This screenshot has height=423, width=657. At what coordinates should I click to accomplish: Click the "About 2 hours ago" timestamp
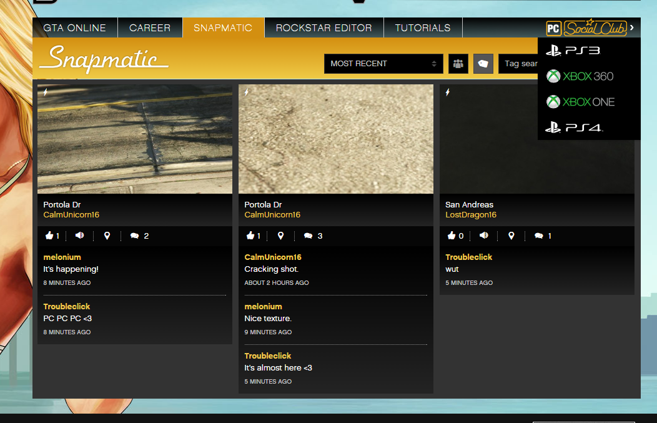click(x=277, y=283)
